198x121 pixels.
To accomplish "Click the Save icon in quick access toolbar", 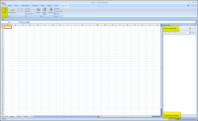I will point(3,19).
